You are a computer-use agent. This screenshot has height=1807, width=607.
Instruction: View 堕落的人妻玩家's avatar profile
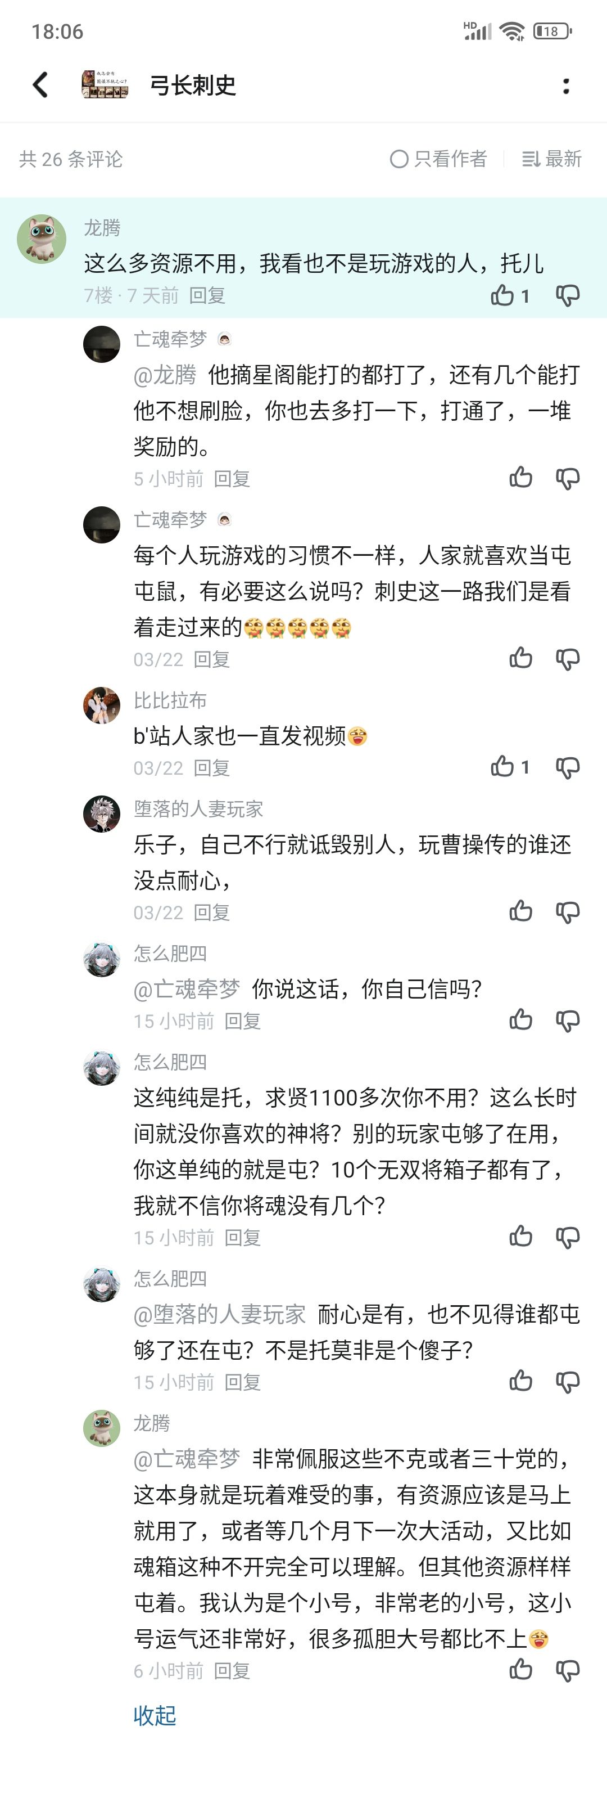(x=102, y=813)
